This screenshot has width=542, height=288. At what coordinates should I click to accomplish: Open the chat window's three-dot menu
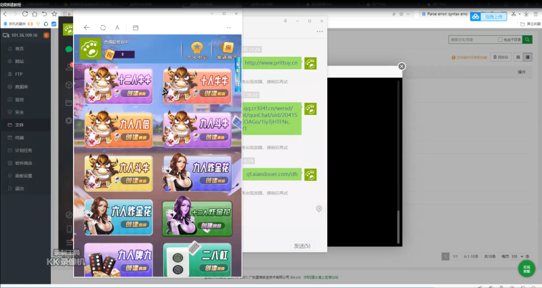pos(320,31)
